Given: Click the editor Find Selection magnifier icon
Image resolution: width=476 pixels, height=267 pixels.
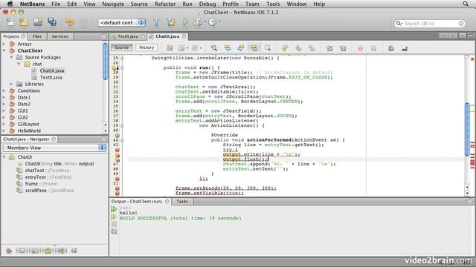Looking at the screenshot, I should 214,47.
